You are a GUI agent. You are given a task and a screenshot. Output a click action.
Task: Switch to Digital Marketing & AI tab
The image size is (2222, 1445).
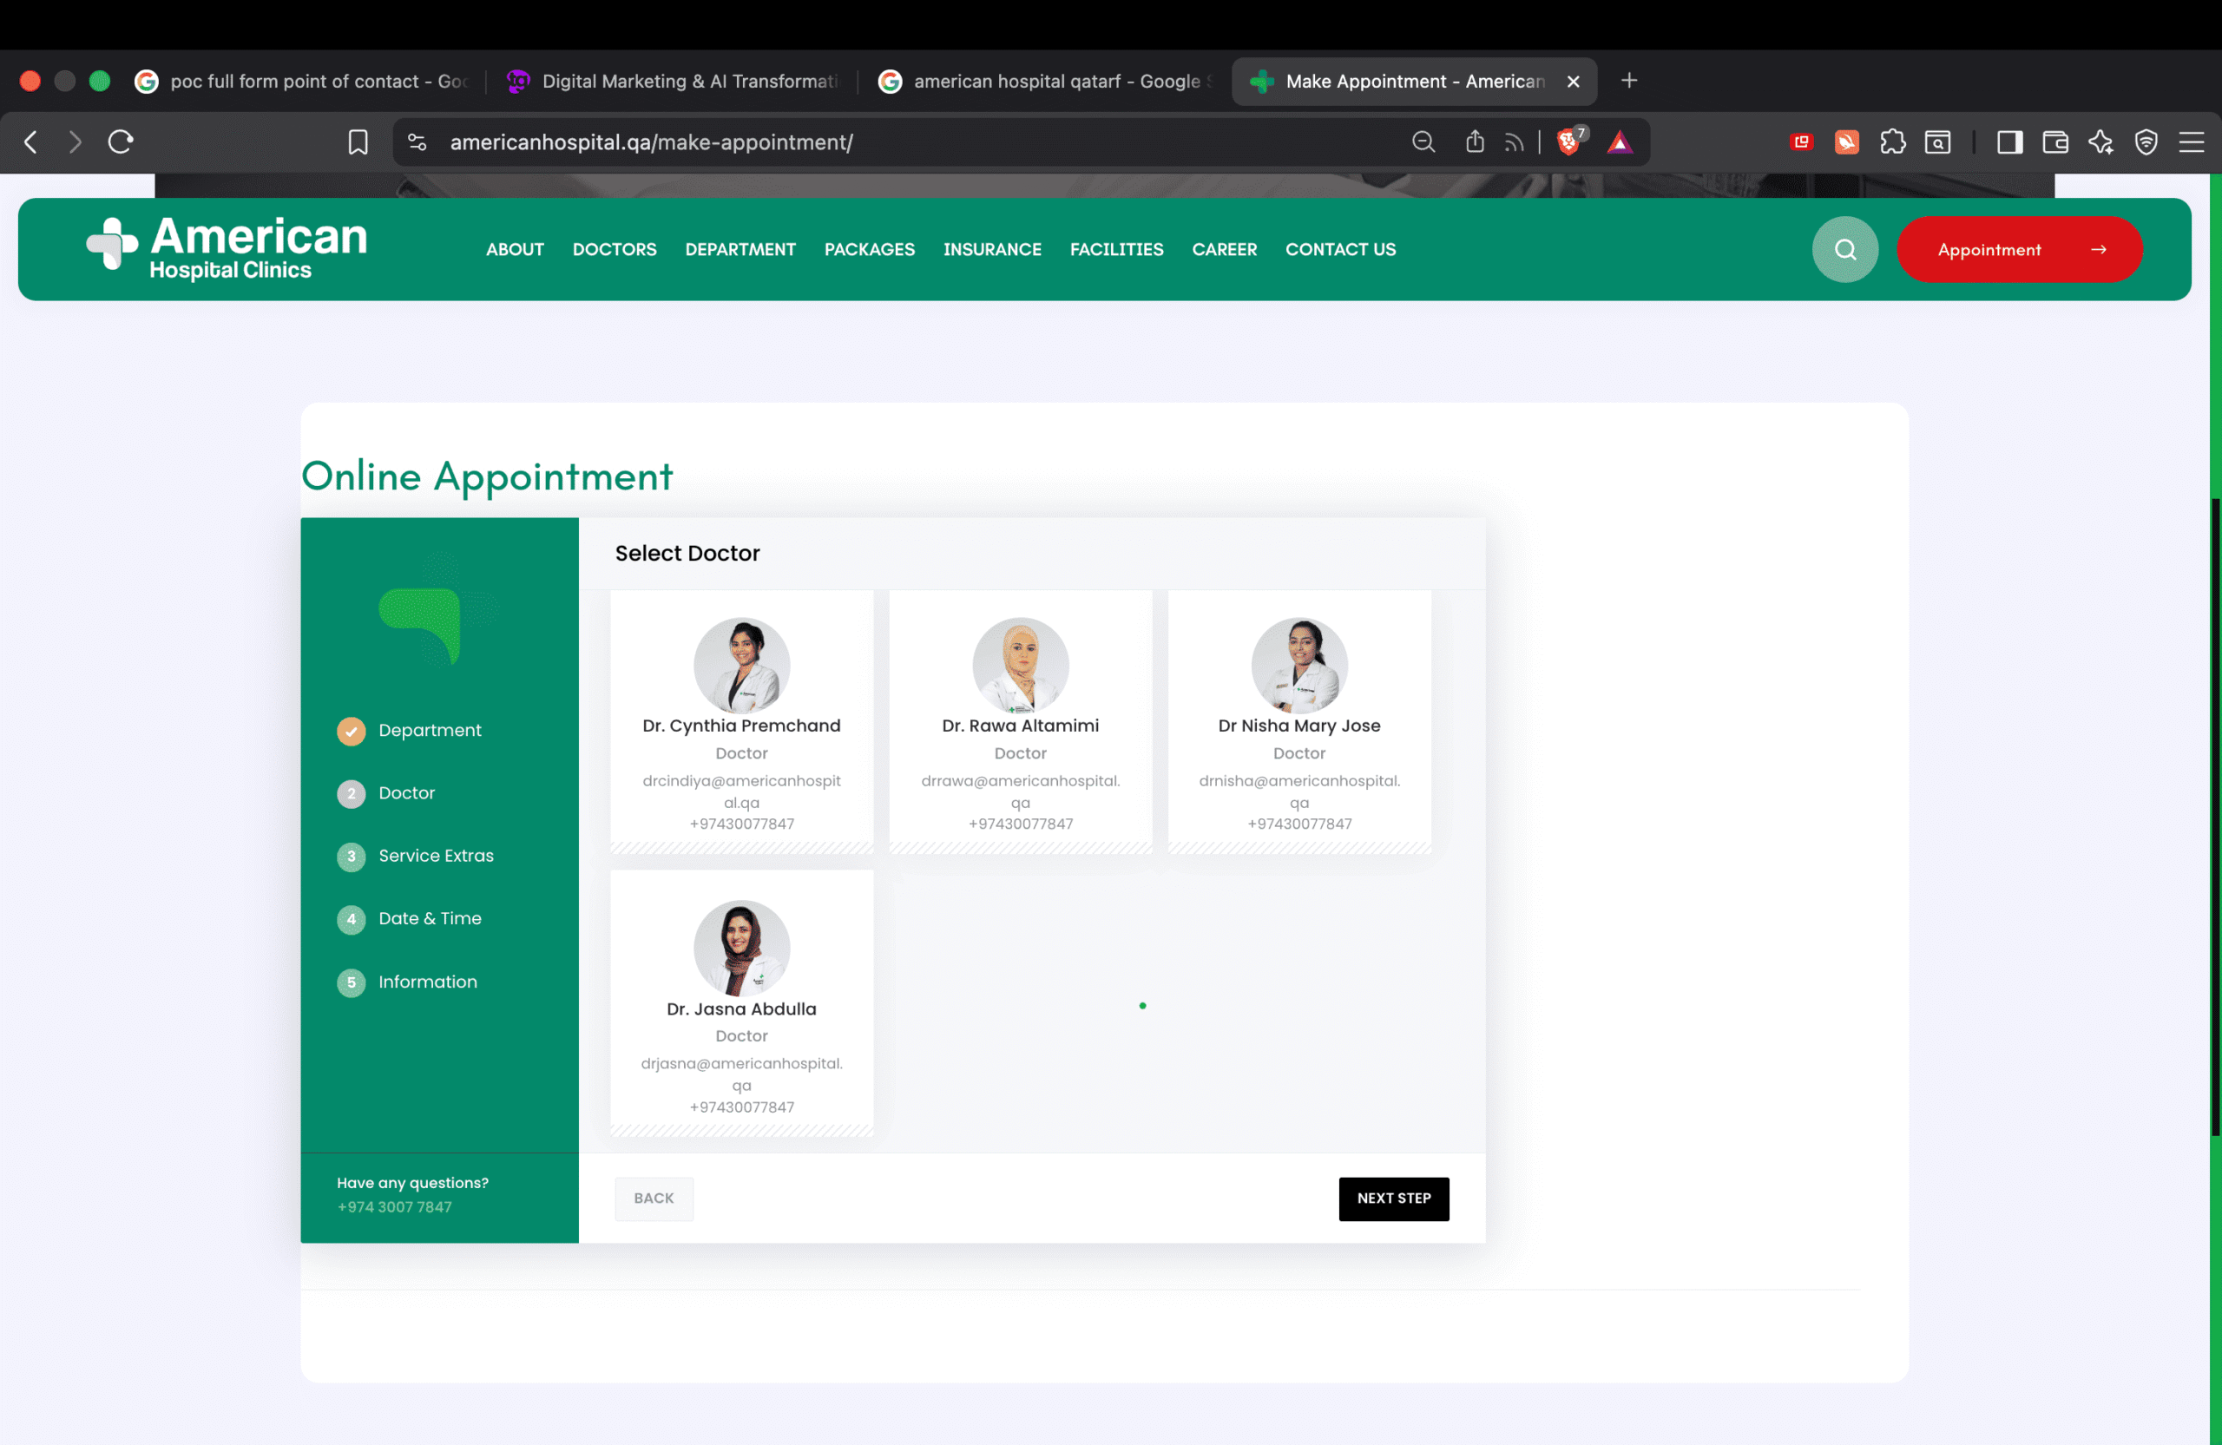(x=672, y=82)
